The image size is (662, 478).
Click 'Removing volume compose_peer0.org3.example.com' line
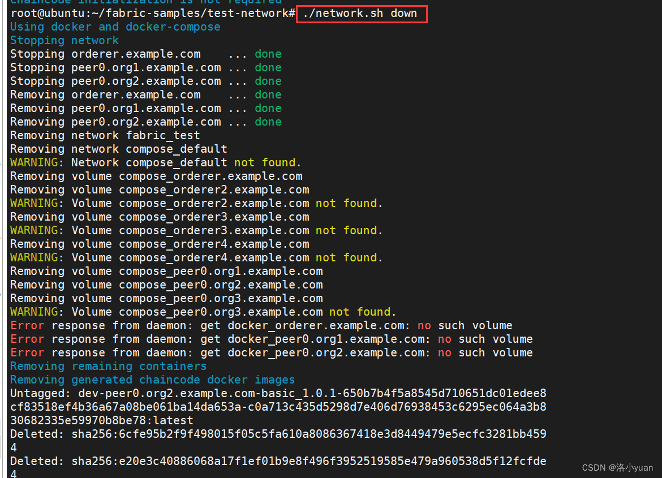(x=166, y=298)
